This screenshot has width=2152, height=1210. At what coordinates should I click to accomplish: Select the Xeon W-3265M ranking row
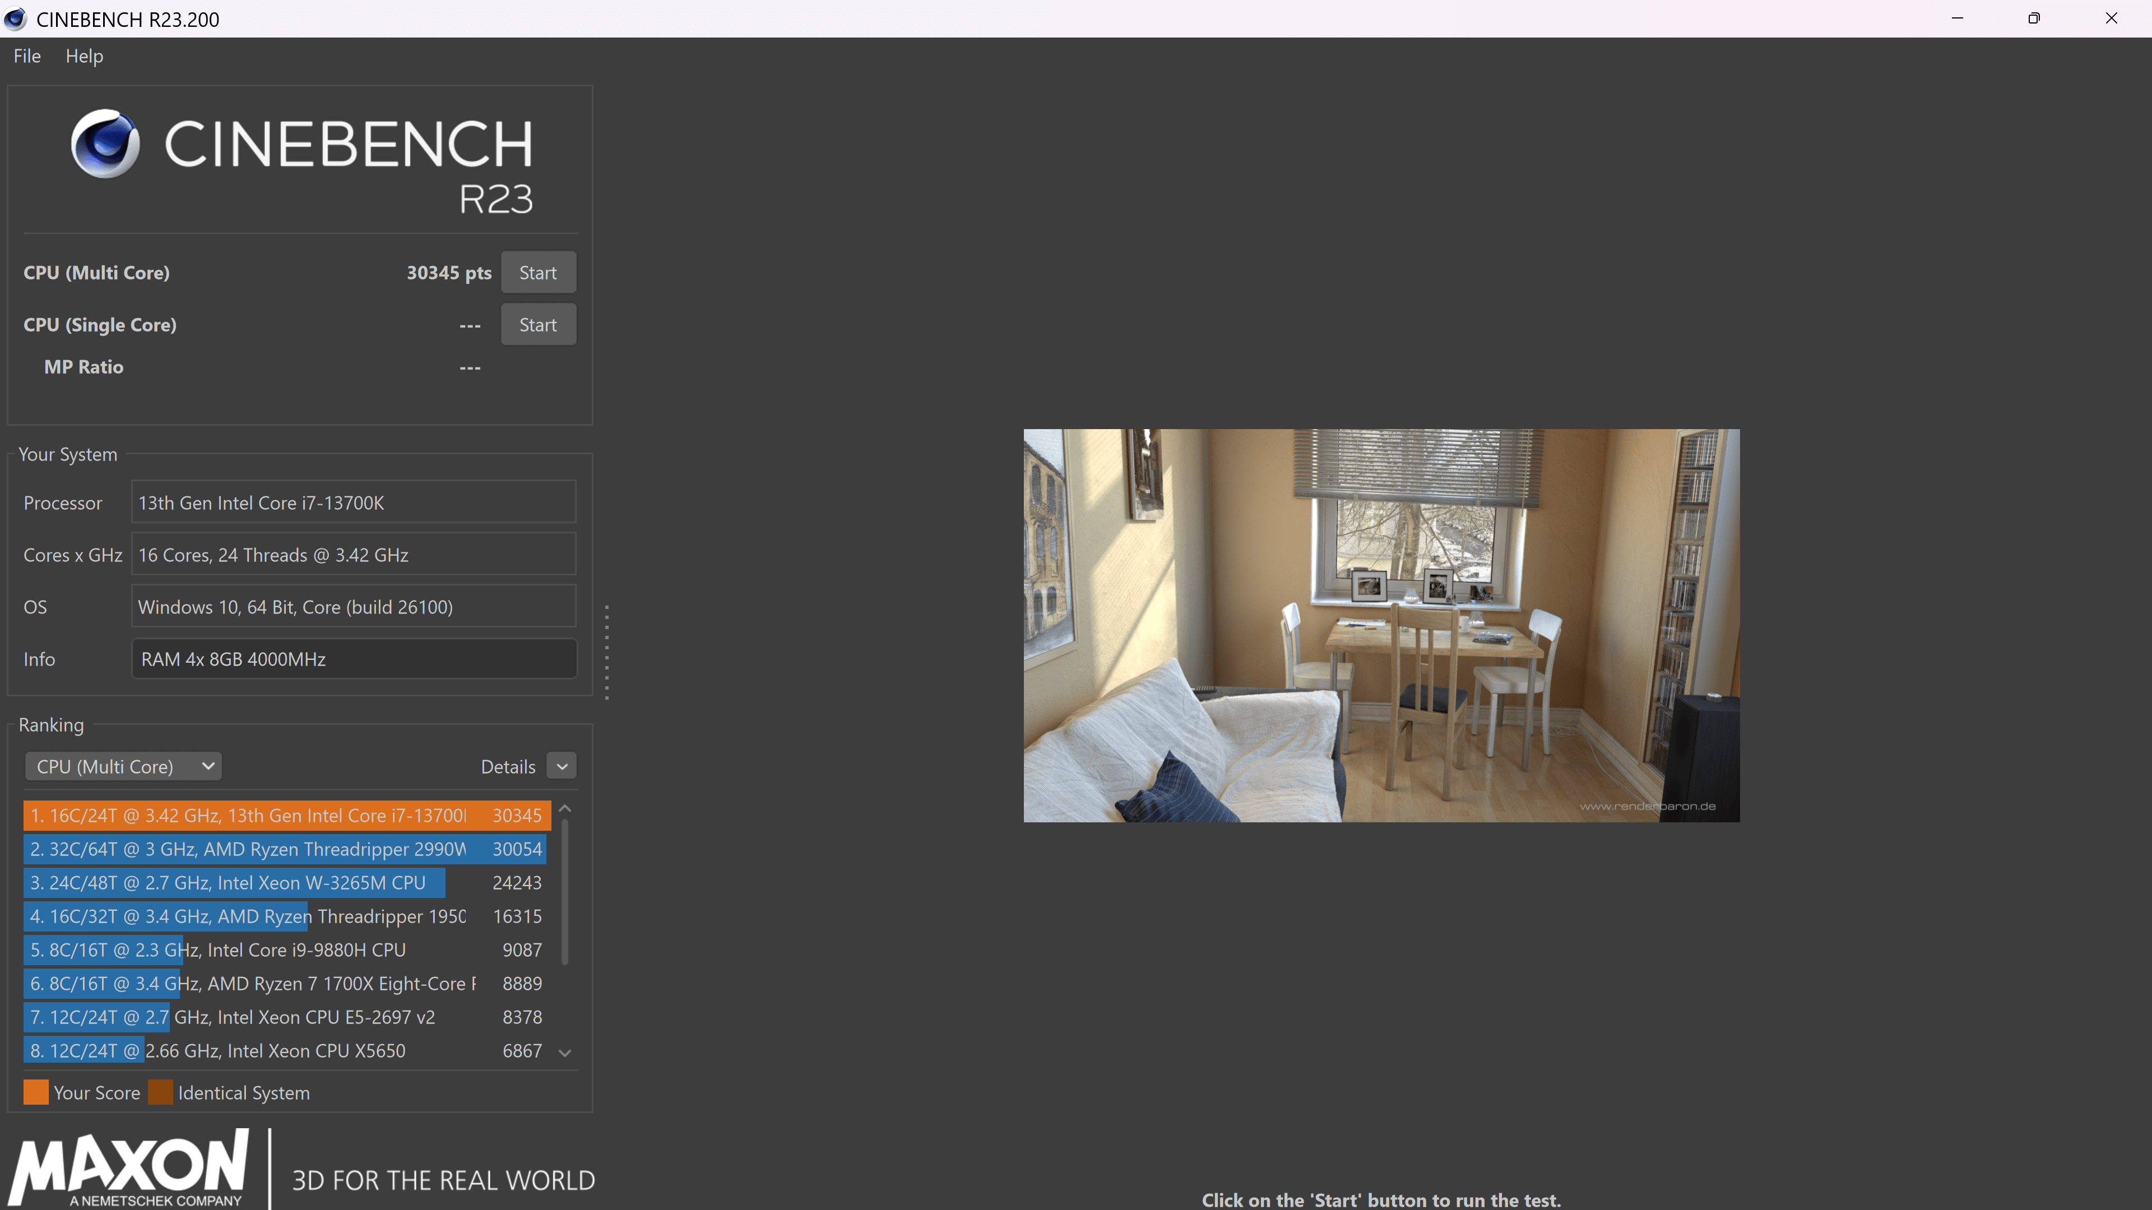pyautogui.click(x=287, y=883)
